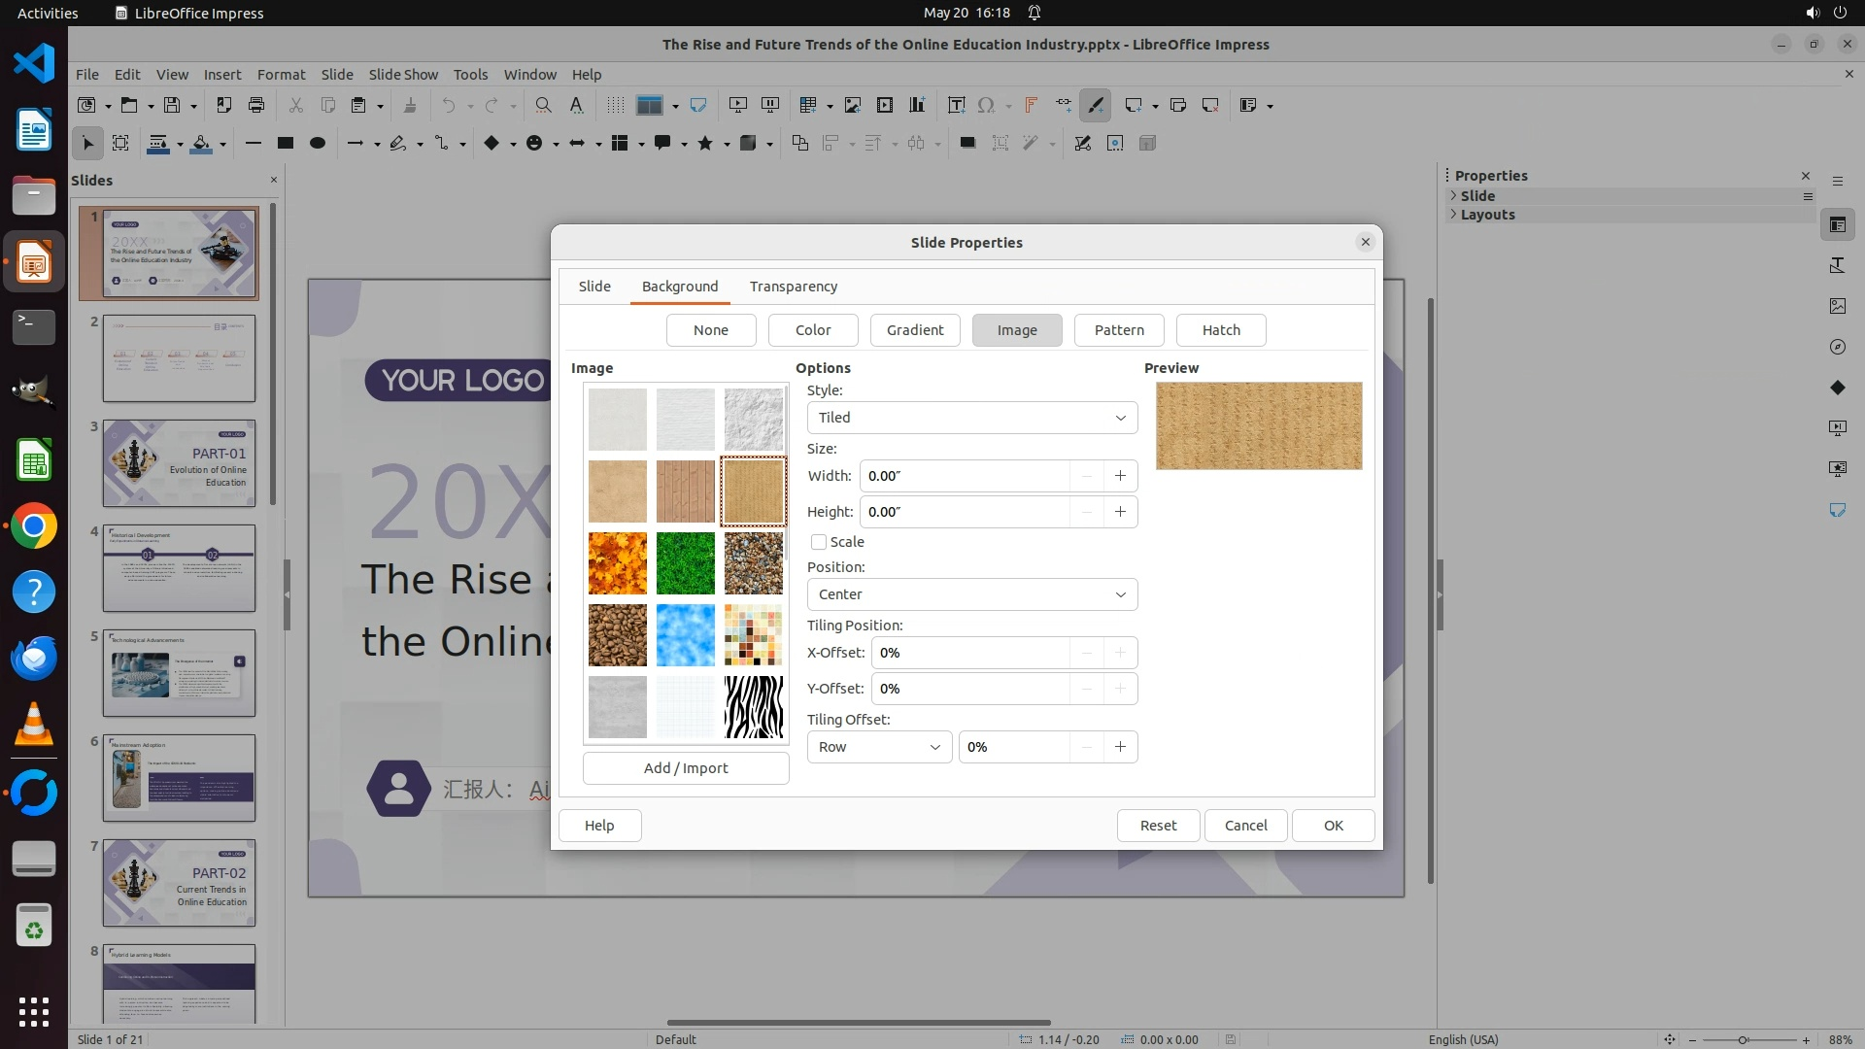Open the Style dropdown showing Tiled

(x=971, y=418)
